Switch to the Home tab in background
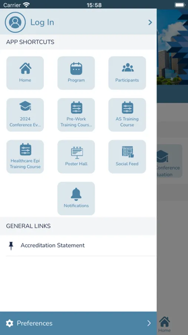The image size is (188, 335). [164, 324]
